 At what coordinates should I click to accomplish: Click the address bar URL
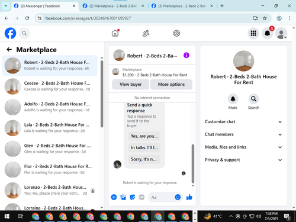pyautogui.click(x=88, y=18)
